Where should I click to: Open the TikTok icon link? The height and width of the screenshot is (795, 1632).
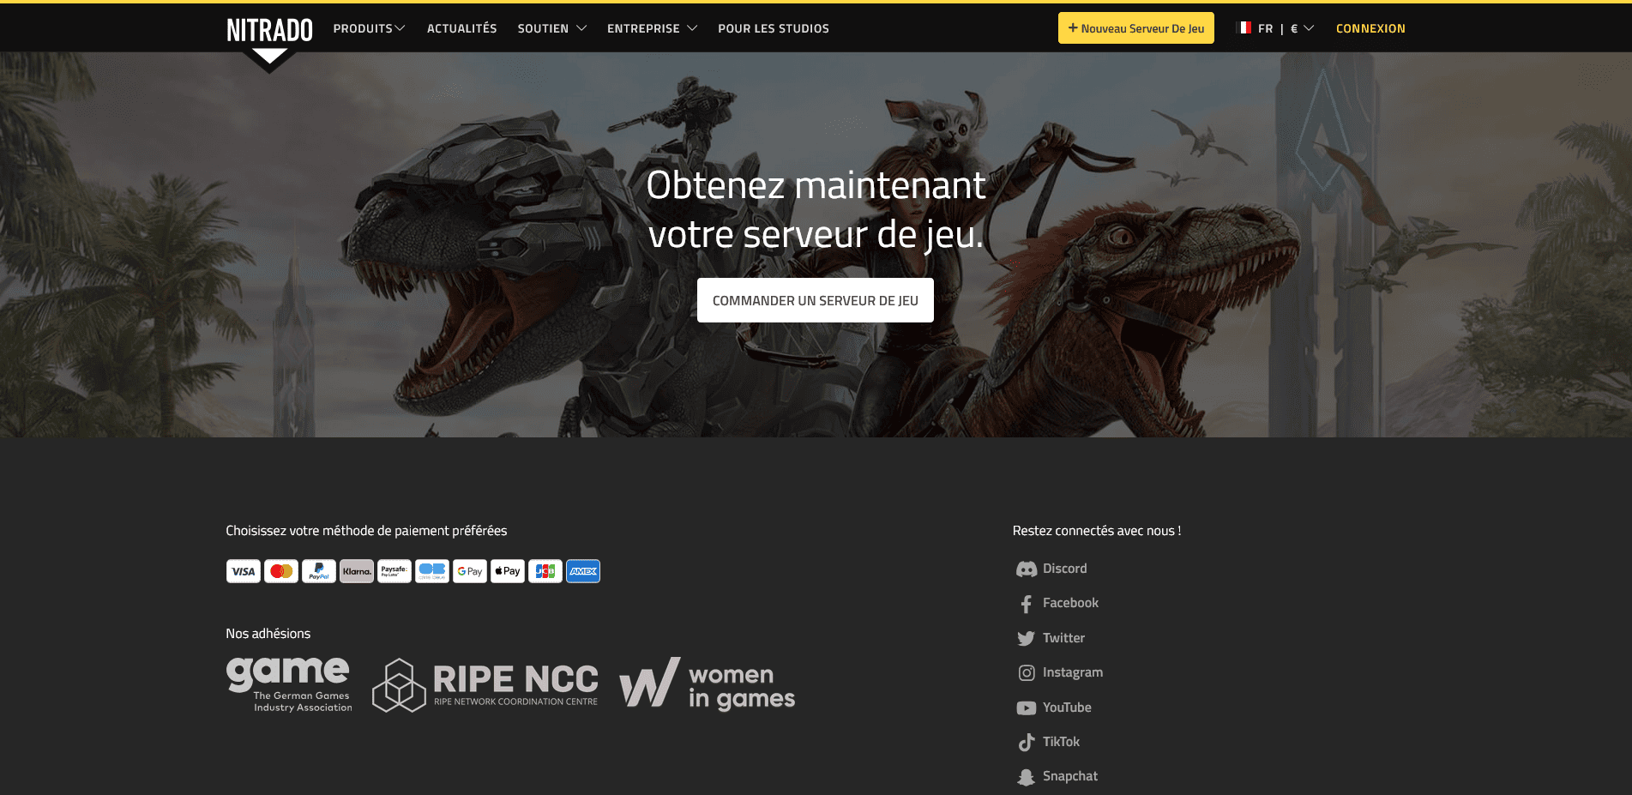pos(1027,742)
